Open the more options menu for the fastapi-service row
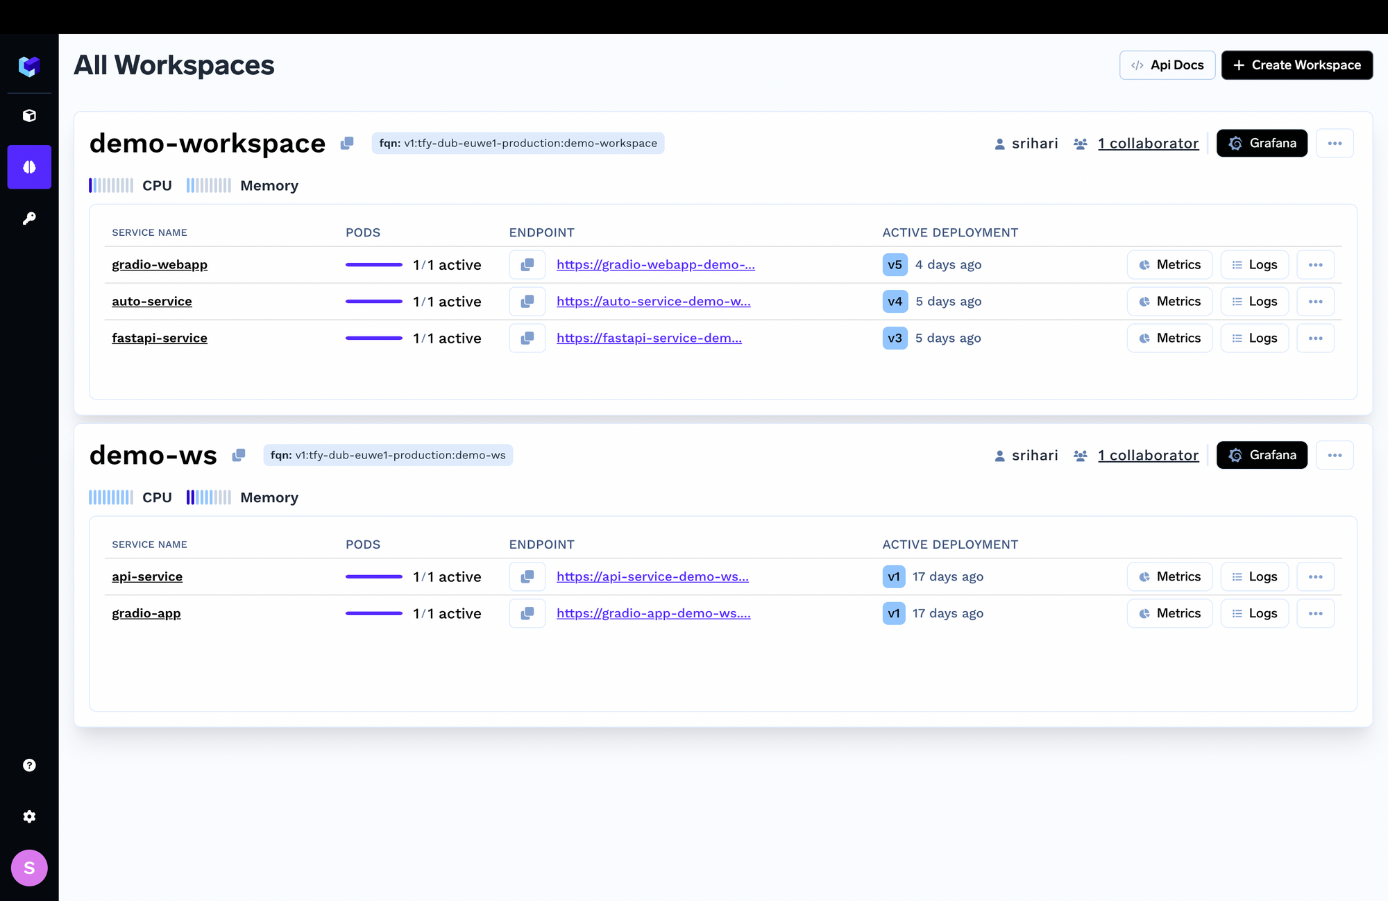 (x=1315, y=338)
